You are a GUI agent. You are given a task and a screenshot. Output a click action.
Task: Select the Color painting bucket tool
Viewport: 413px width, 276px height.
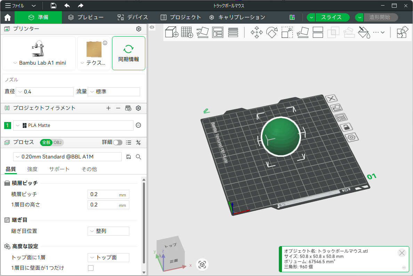tap(364, 32)
